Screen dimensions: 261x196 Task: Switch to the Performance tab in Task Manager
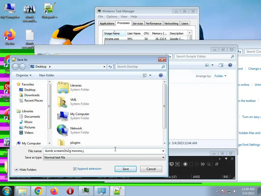153,23
